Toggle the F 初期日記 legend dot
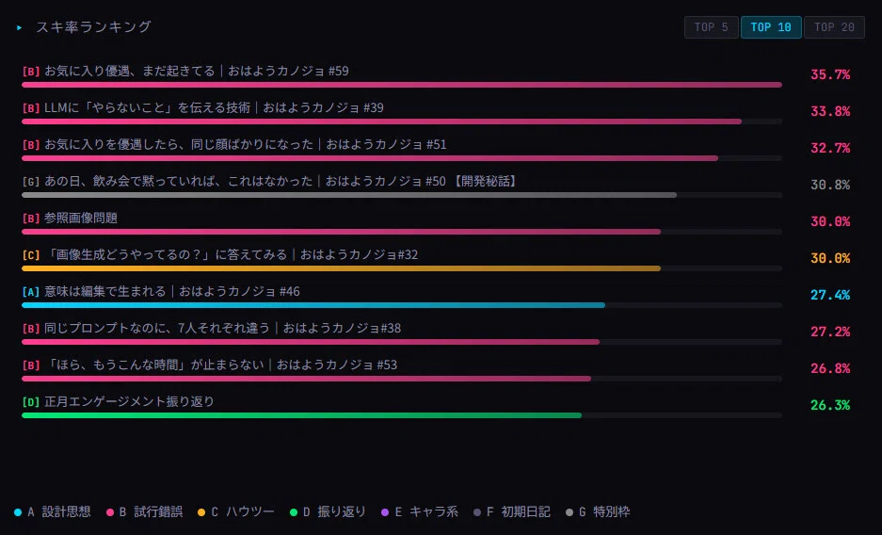 tap(477, 512)
